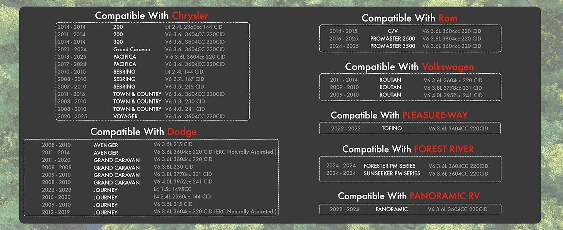Click the Ram '2016 - 2025' year range
This screenshot has height=230, width=563.
coord(343,39)
